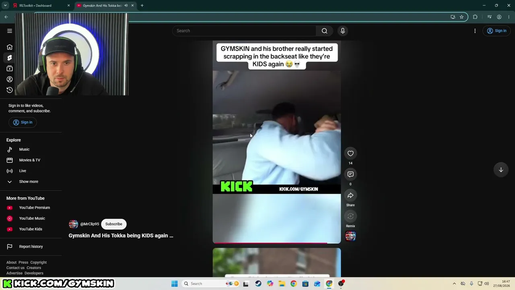The height and width of the screenshot is (290, 515).
Task: Close the IRLToolkit Dashboard tab
Action: click(x=68, y=6)
